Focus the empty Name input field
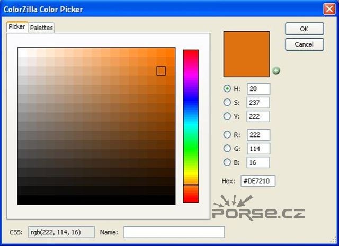This screenshot has width=339, height=246. click(x=174, y=232)
